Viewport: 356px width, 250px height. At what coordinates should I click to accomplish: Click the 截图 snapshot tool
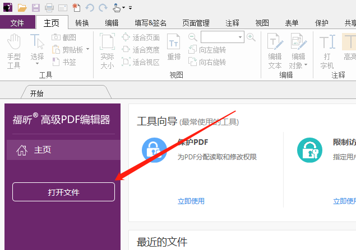point(64,37)
